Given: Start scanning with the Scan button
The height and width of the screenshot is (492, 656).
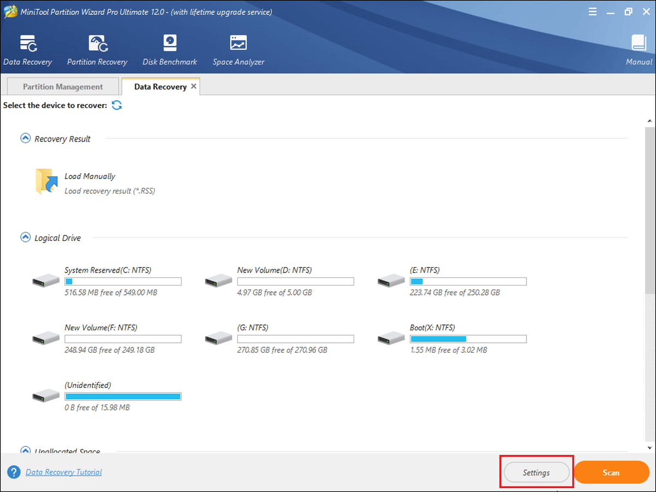Looking at the screenshot, I should [611, 472].
